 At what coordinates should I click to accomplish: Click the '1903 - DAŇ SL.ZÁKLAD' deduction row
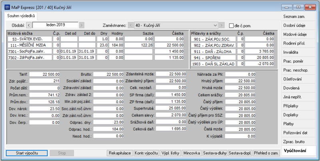214,64
